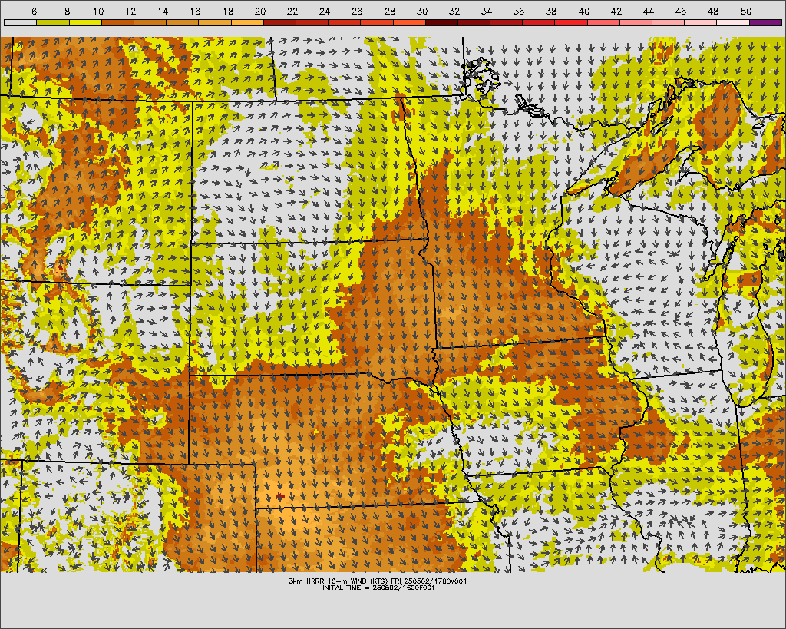The image size is (786, 629).
Task: Click the legend label '32'
Action: [454, 11]
